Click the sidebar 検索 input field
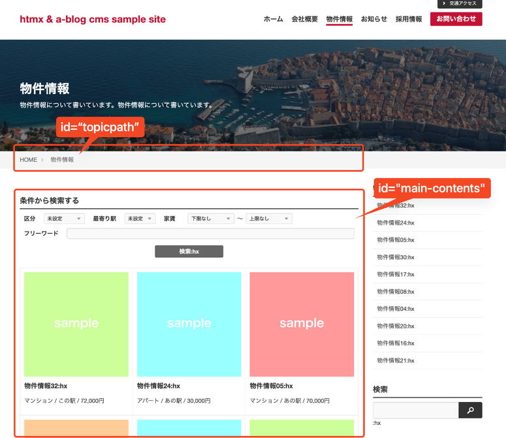 point(415,410)
